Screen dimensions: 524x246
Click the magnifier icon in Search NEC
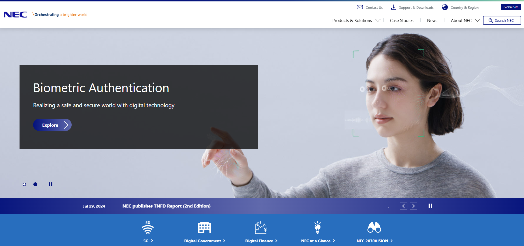click(491, 21)
